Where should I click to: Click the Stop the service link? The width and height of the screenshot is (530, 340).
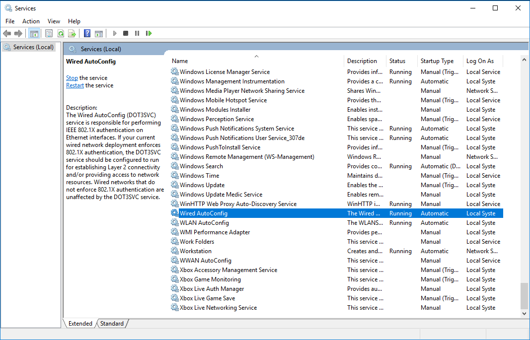(x=72, y=78)
